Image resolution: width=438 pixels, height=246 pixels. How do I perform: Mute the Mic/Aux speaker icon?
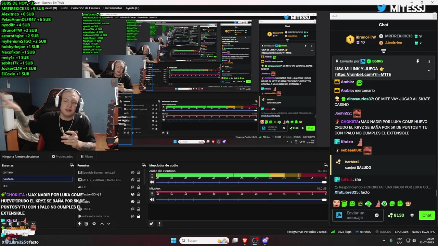[x=152, y=200]
